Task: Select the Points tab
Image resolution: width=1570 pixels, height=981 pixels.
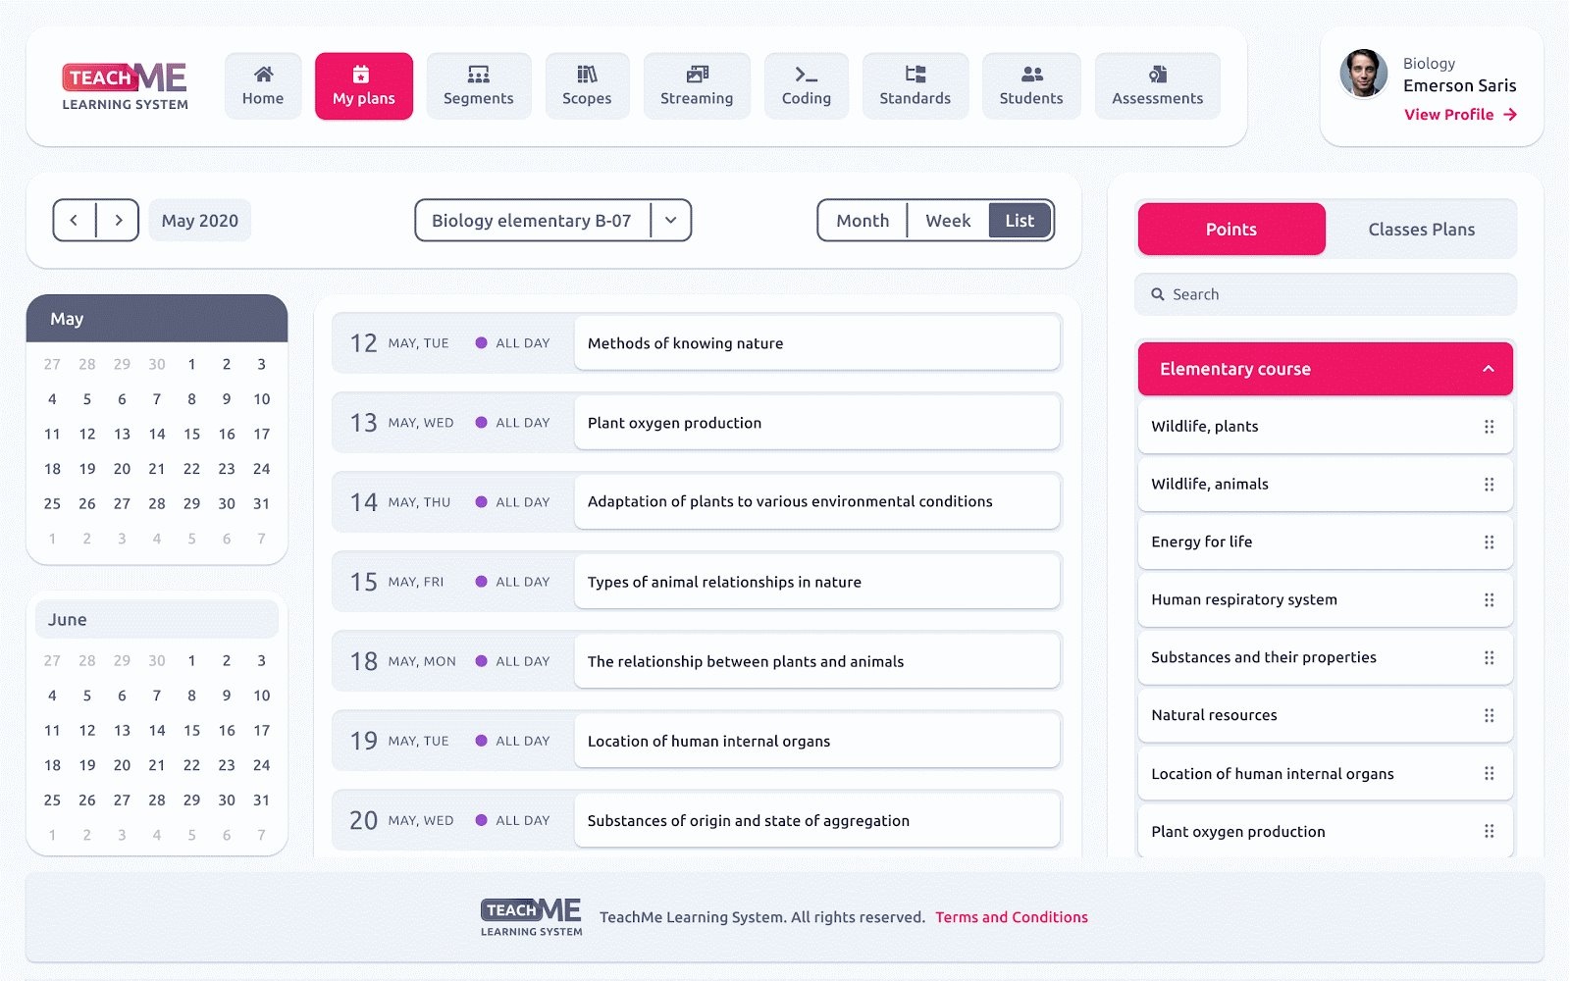Action: pyautogui.click(x=1230, y=230)
